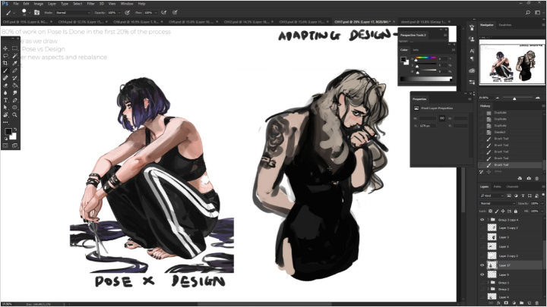
Task: Expand the Group 2 folder arrow
Action: pos(488,290)
